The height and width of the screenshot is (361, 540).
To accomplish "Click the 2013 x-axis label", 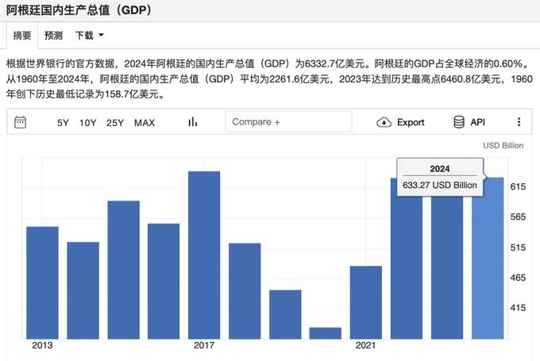I will click(42, 345).
